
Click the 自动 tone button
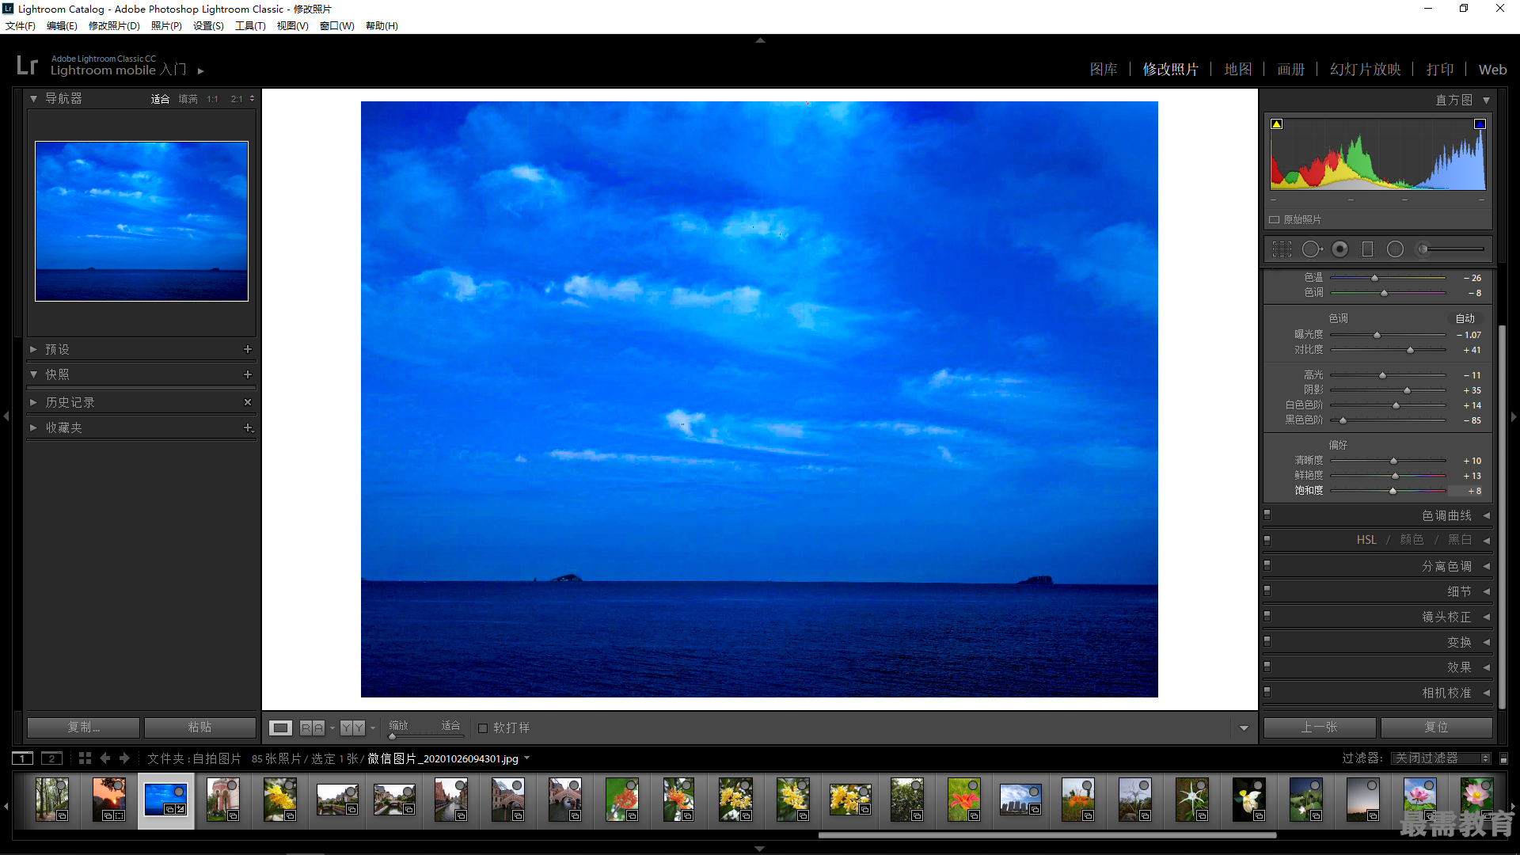1465,318
